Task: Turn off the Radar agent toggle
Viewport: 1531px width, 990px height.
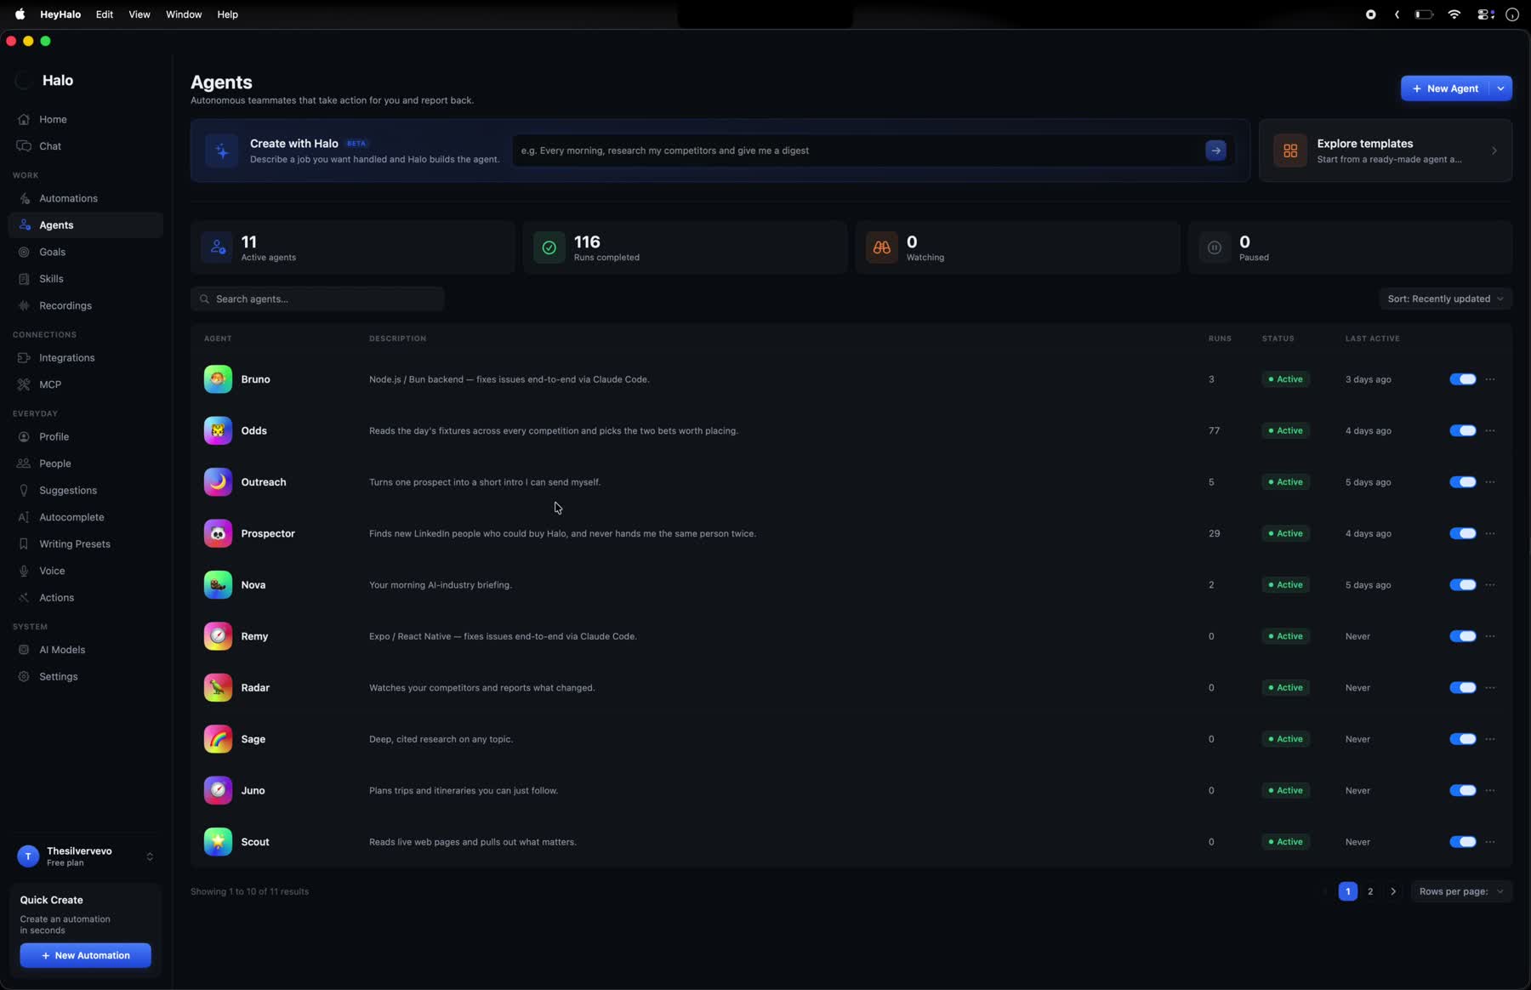Action: pos(1463,687)
